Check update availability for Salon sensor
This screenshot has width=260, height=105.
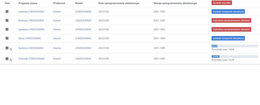tap(228, 38)
